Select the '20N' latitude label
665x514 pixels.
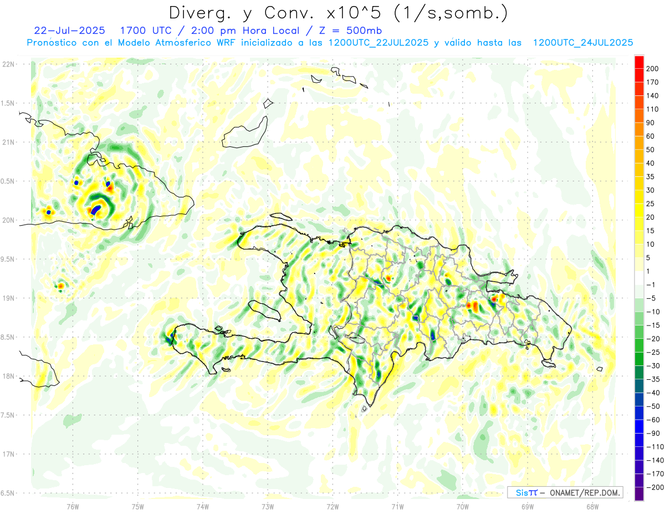coord(8,220)
